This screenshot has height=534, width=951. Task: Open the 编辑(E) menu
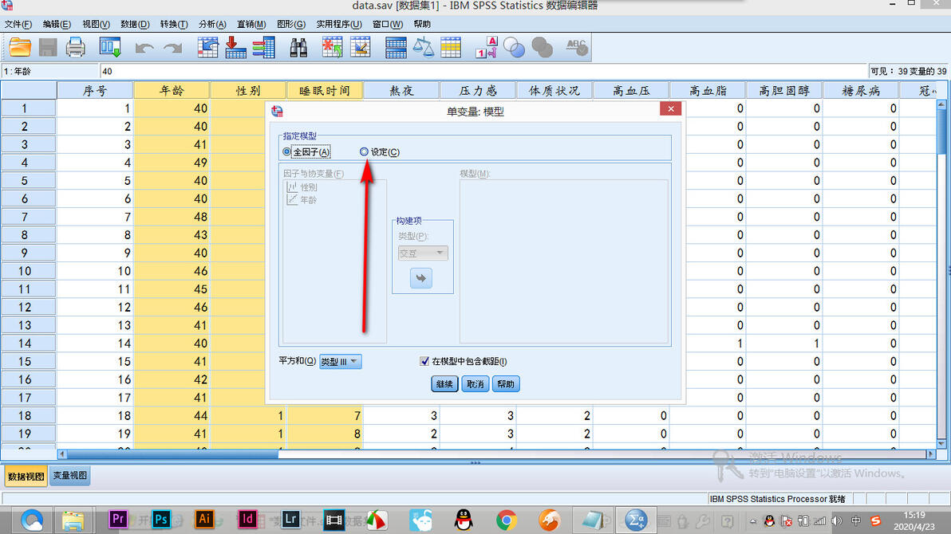click(x=57, y=24)
